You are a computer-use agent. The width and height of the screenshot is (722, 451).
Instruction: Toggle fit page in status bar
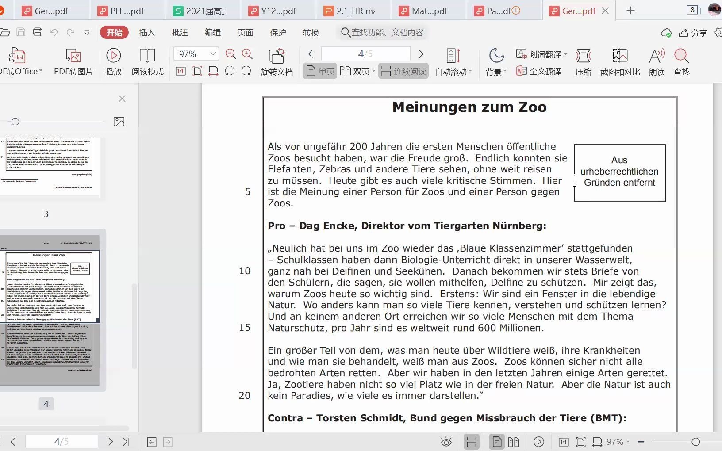(580, 442)
